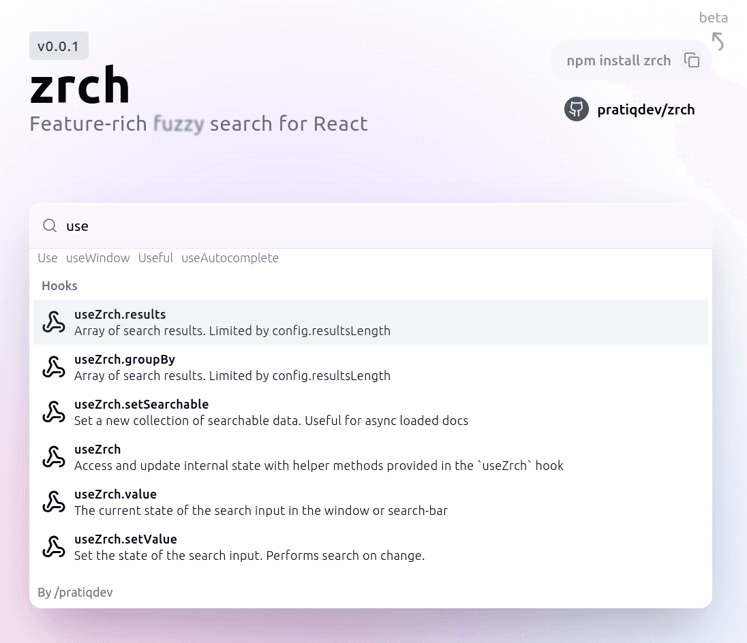Click the webhook icon beside useZrch.groupBy

[54, 367]
